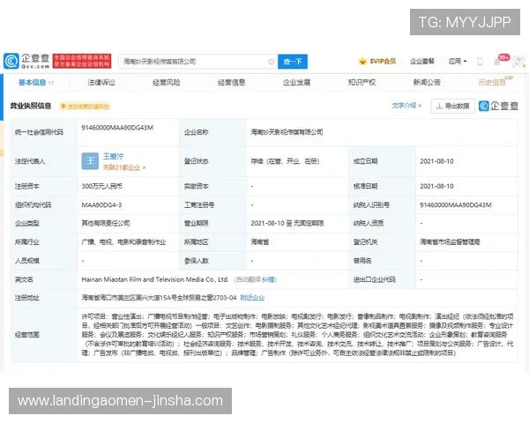Select credit code 91460000MAA90DG43M in first row

tap(117, 128)
